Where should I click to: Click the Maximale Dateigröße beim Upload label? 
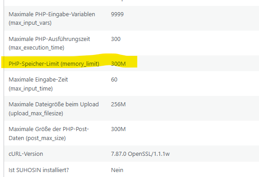54,109
